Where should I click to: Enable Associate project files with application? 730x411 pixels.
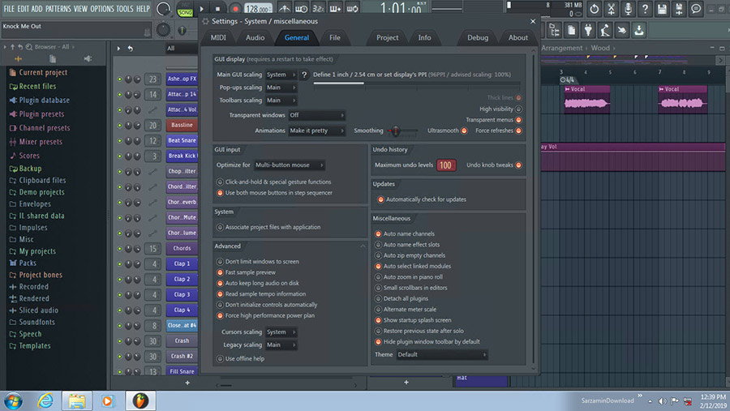point(220,227)
